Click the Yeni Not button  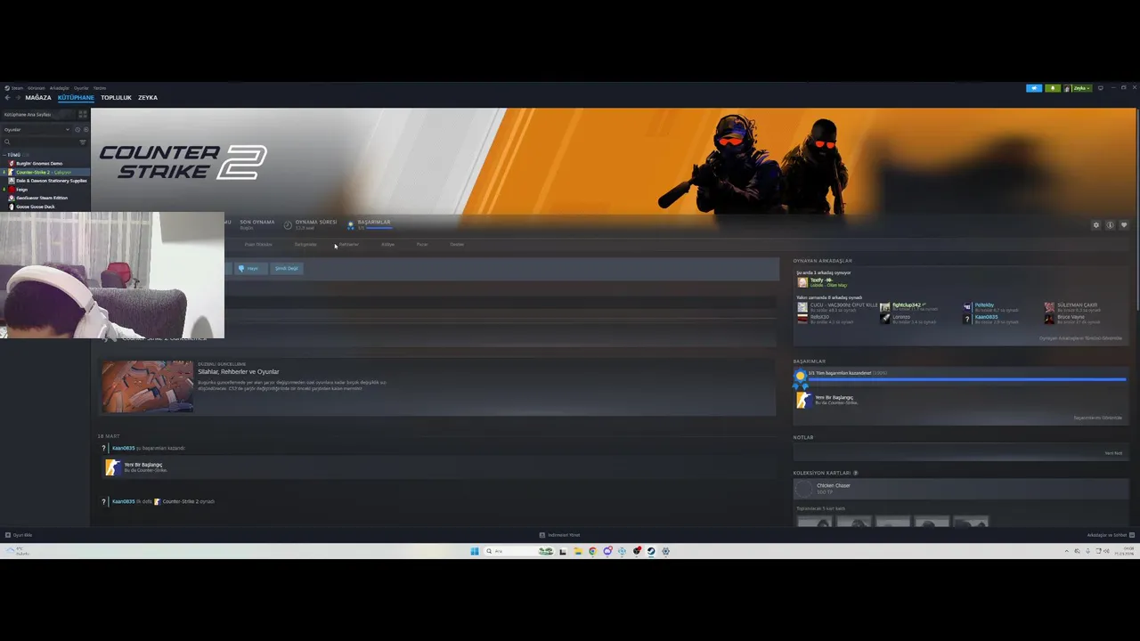[x=1113, y=453]
